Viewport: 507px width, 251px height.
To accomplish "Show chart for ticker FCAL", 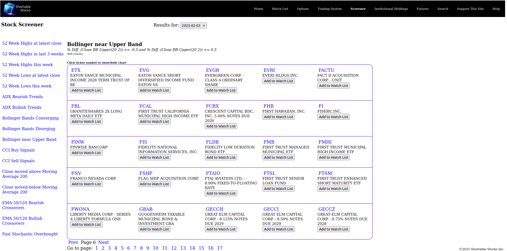I will coord(145,106).
